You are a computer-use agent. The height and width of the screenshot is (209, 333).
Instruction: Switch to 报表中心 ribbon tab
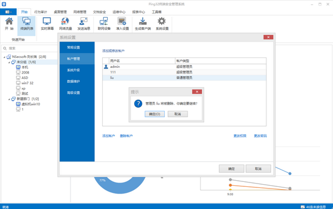coord(138,12)
